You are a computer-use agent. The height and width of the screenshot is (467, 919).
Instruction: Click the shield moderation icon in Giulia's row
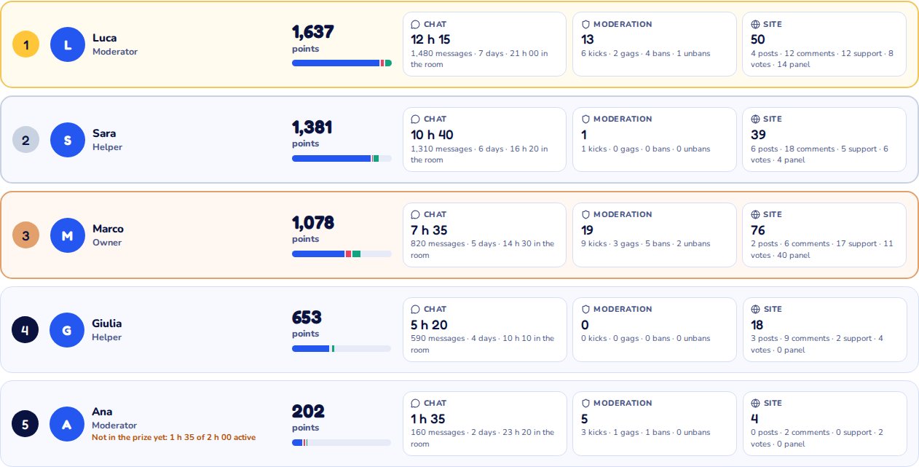(x=585, y=309)
